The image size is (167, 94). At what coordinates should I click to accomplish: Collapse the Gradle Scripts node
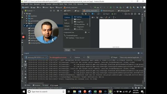click(25, 26)
